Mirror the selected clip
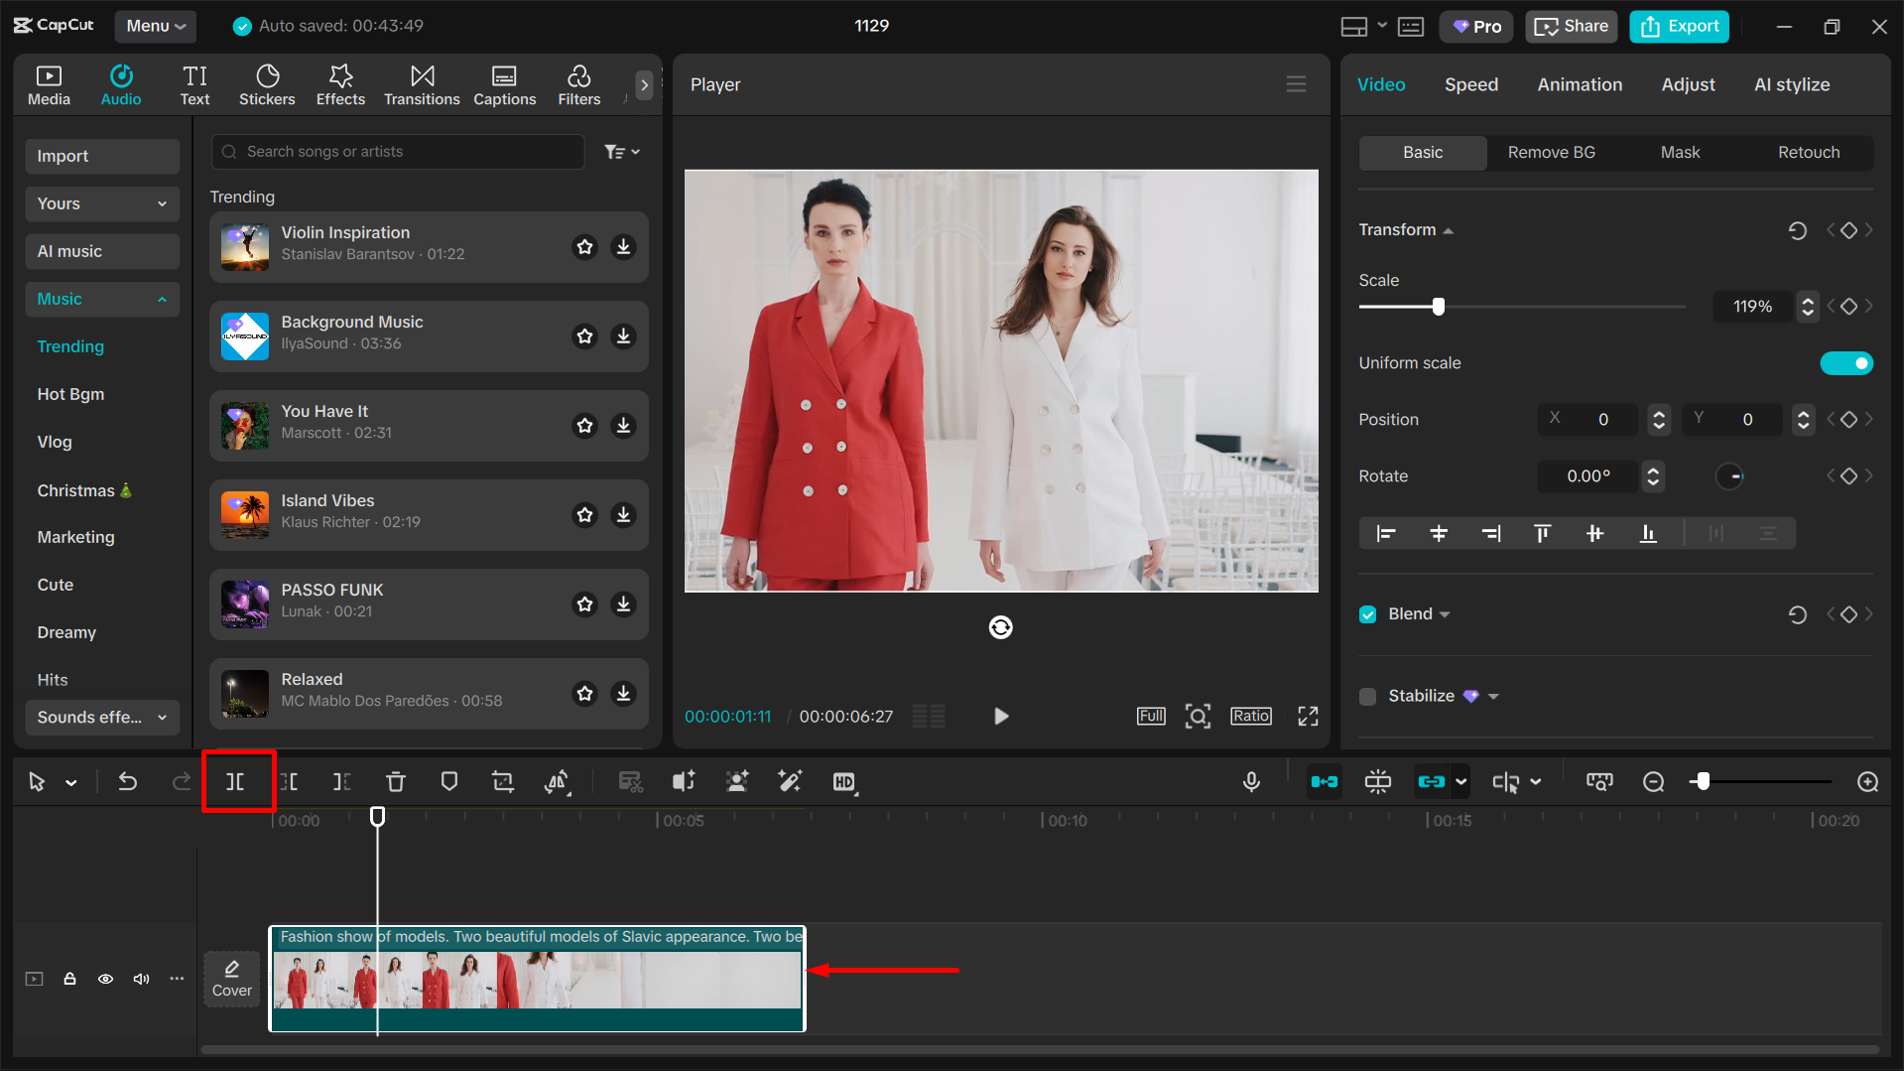This screenshot has width=1904, height=1071. 558,781
